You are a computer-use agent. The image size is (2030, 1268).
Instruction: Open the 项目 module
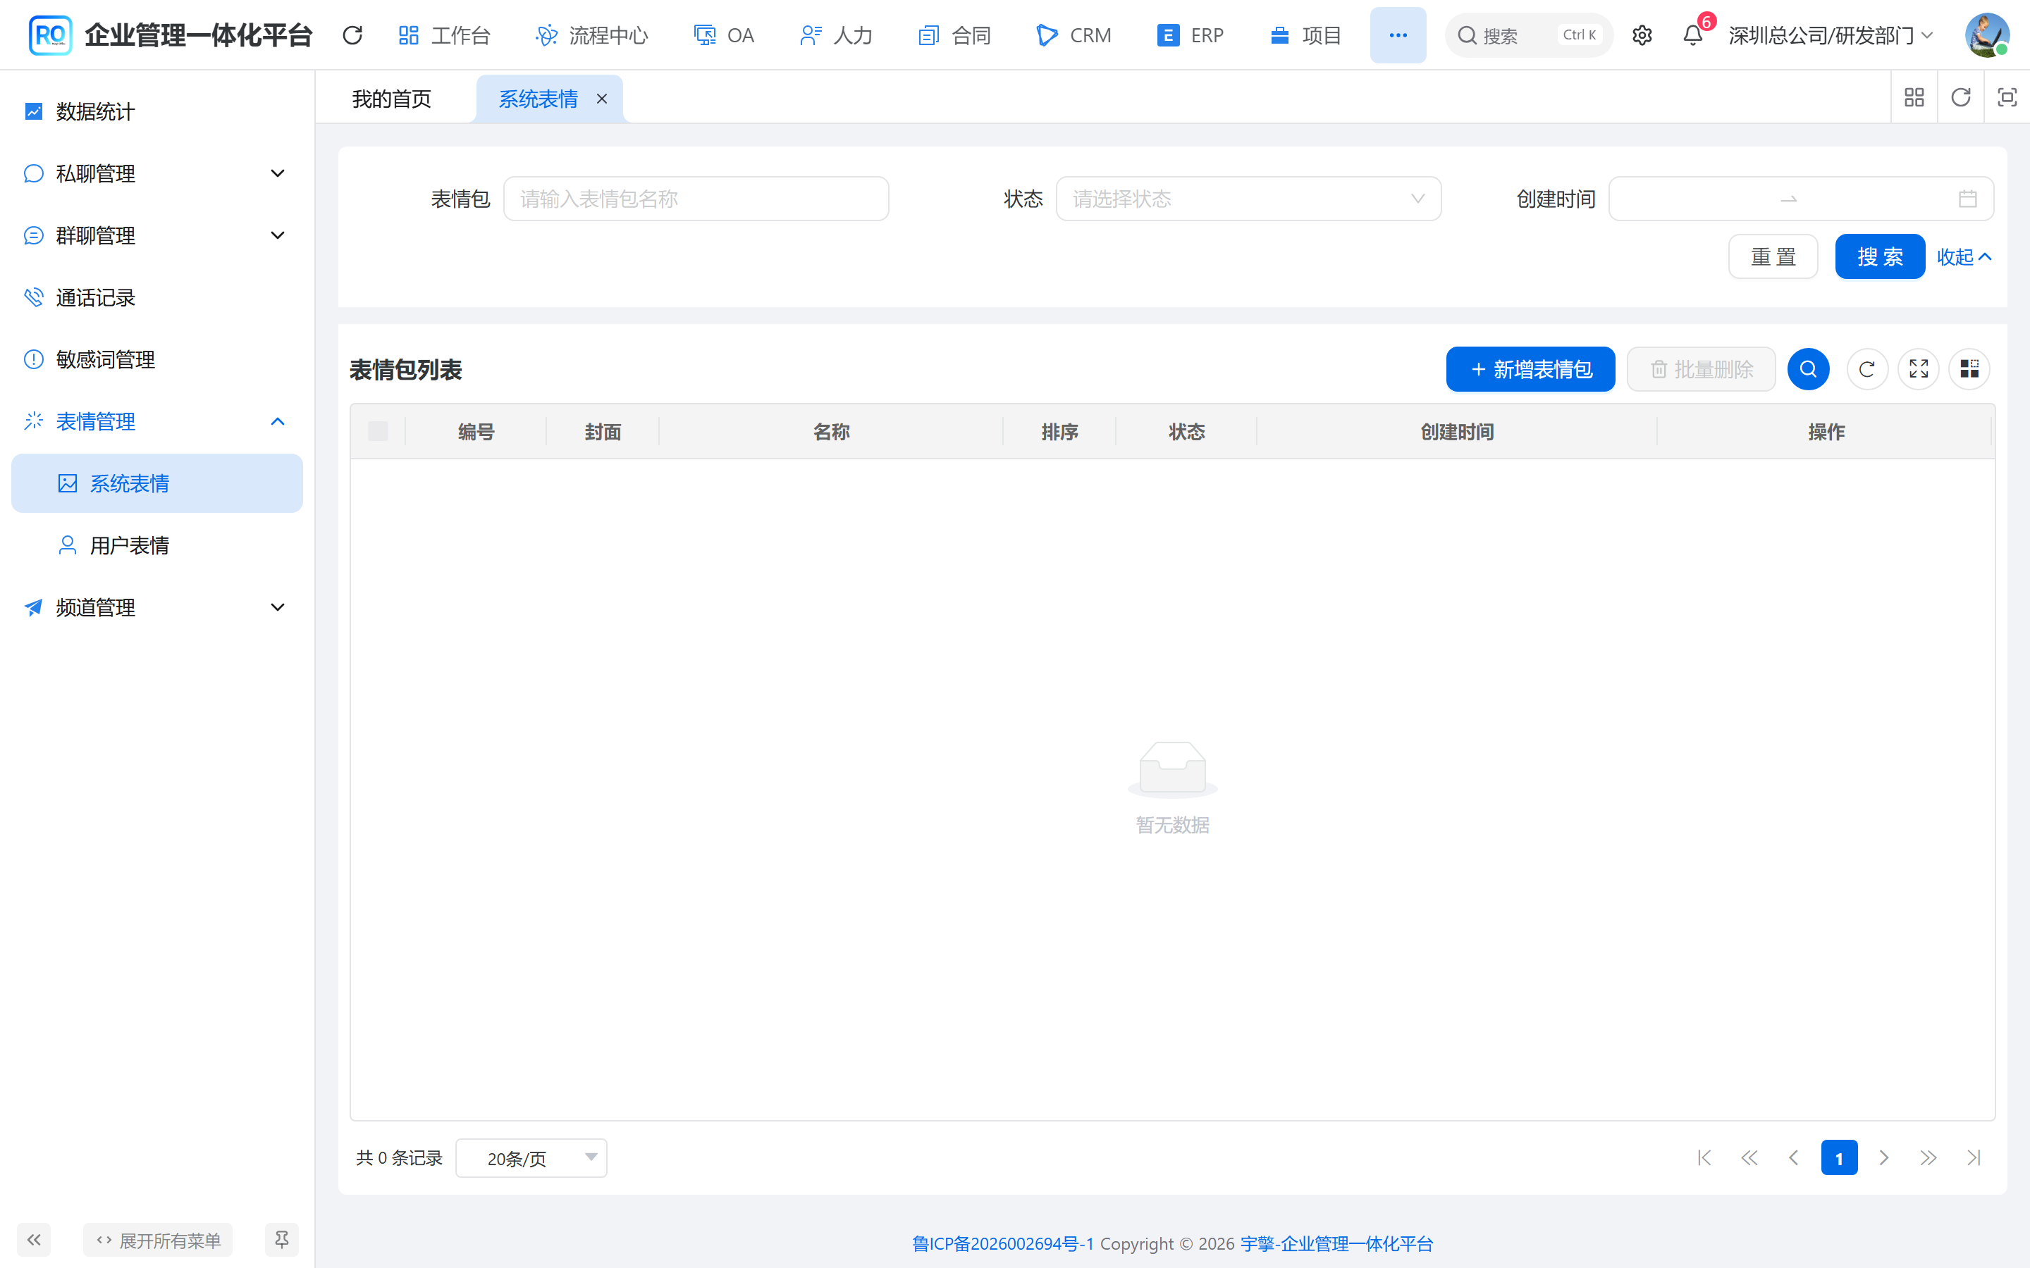(1305, 35)
